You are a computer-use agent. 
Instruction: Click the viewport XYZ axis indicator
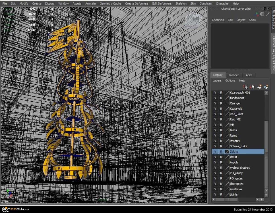pyautogui.click(x=9, y=193)
